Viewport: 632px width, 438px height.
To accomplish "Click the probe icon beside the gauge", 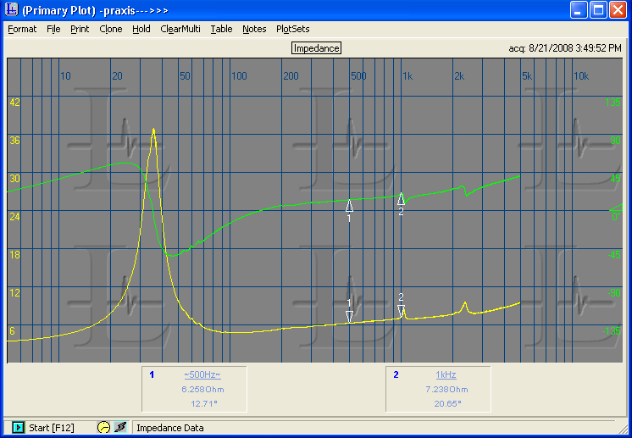I will click(120, 428).
